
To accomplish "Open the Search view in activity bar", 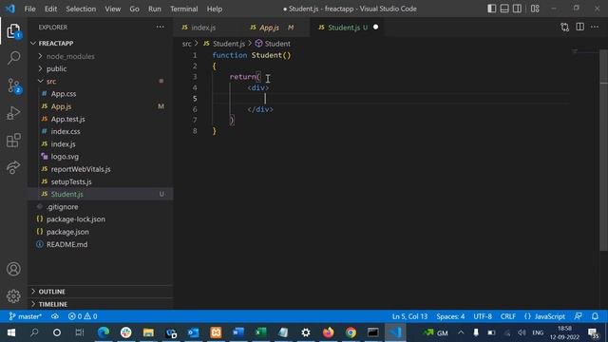I will coord(13,58).
